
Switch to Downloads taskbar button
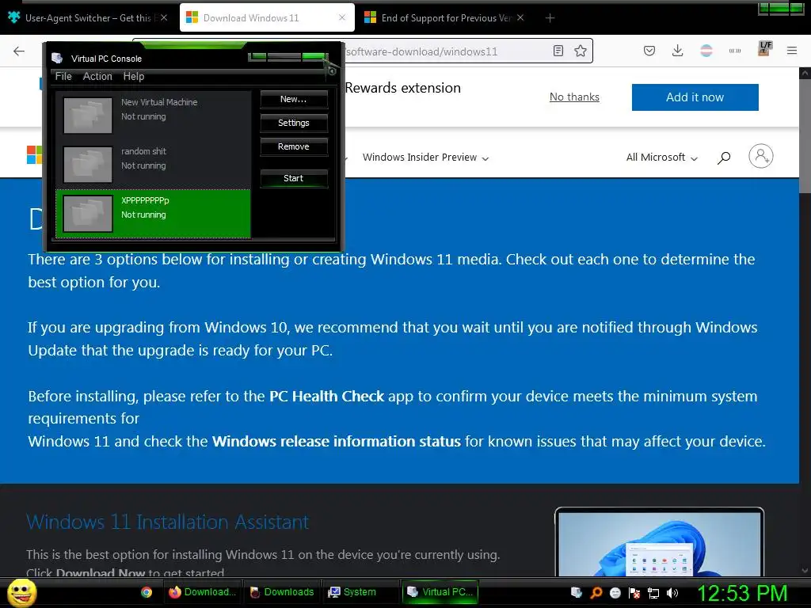[x=283, y=592]
